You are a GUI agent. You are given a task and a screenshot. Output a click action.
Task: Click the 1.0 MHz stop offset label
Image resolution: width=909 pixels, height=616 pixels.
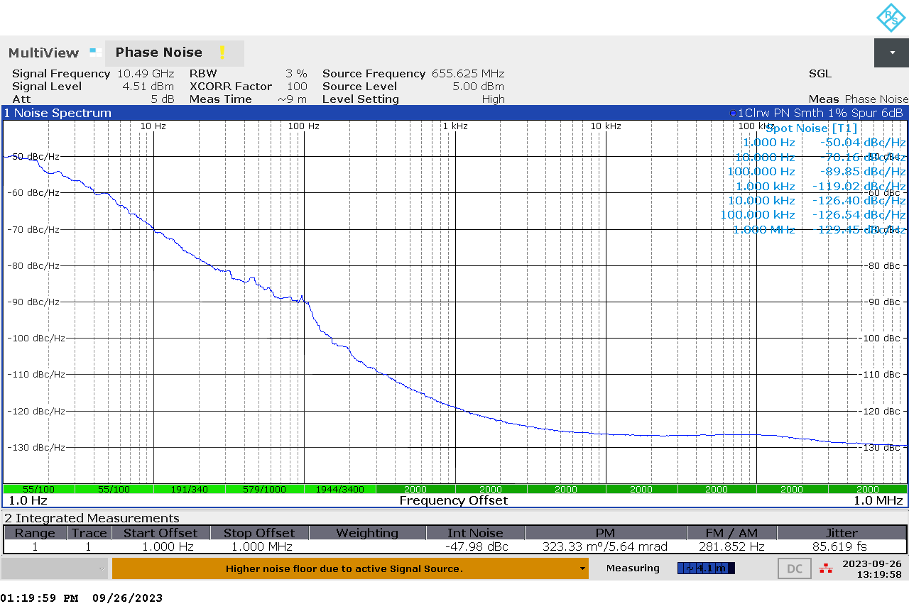tap(878, 500)
